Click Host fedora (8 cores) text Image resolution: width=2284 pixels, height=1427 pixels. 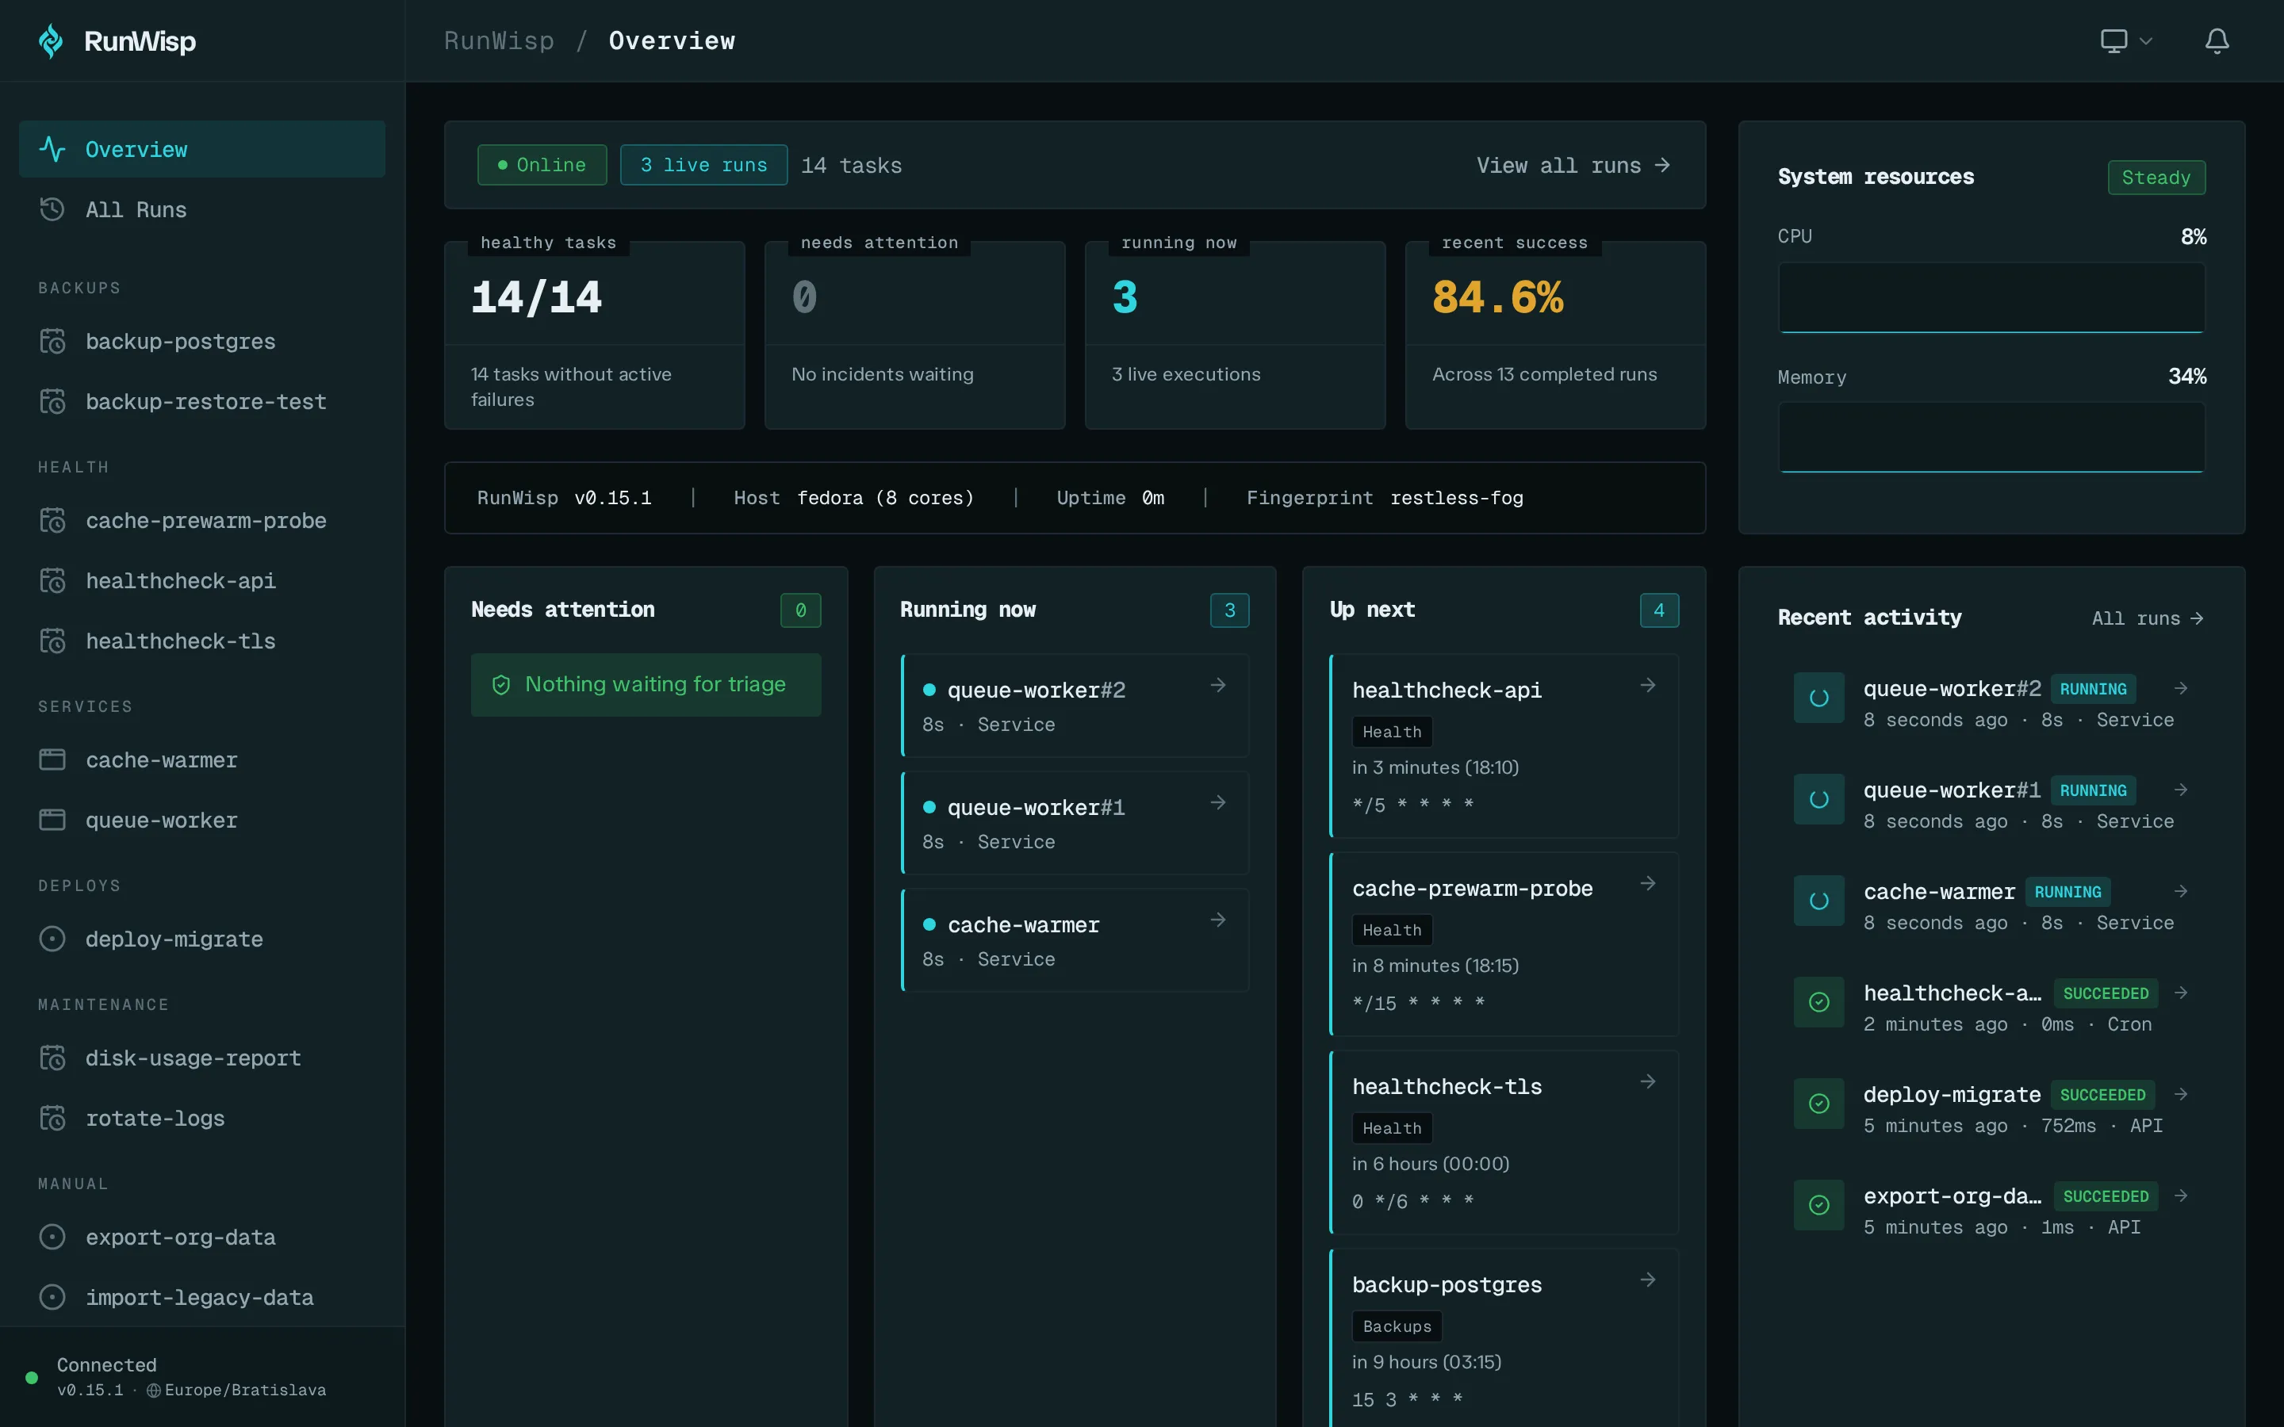click(x=853, y=499)
